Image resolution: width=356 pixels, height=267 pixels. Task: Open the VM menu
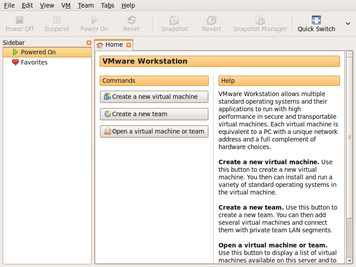(66, 5)
